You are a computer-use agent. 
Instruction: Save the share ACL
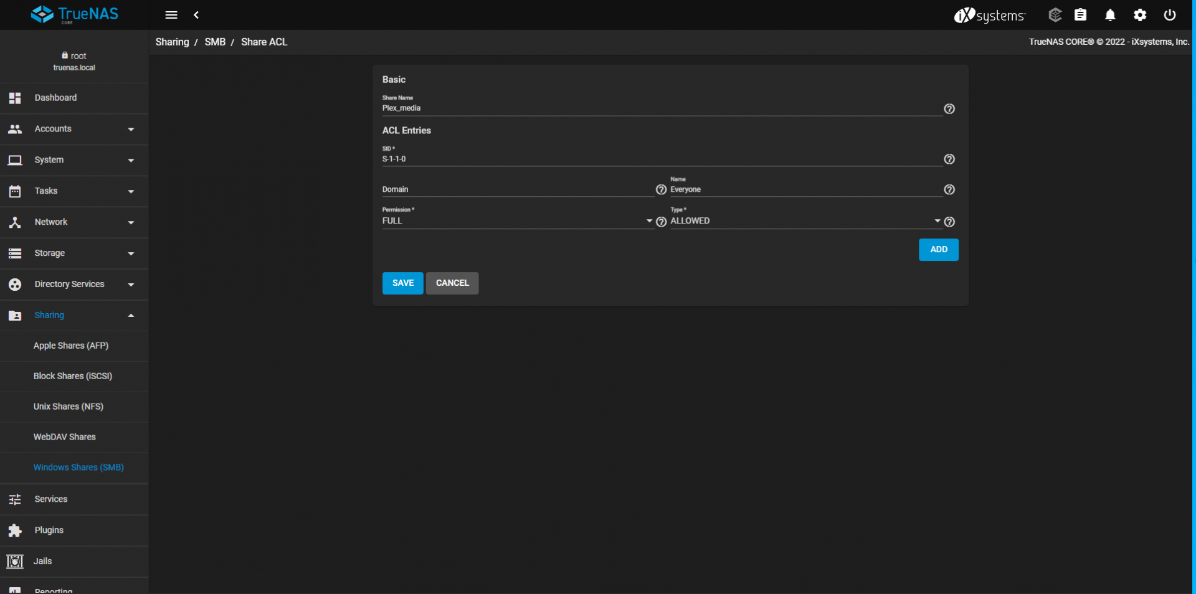click(x=403, y=283)
